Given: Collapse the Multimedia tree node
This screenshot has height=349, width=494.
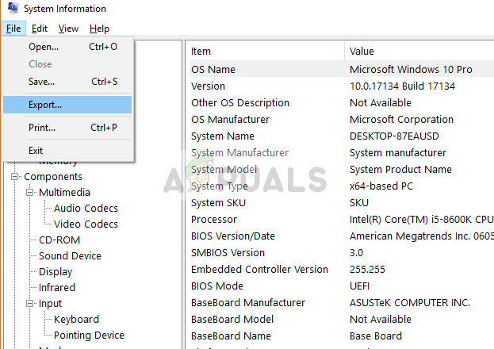Looking at the screenshot, I should (x=30, y=193).
